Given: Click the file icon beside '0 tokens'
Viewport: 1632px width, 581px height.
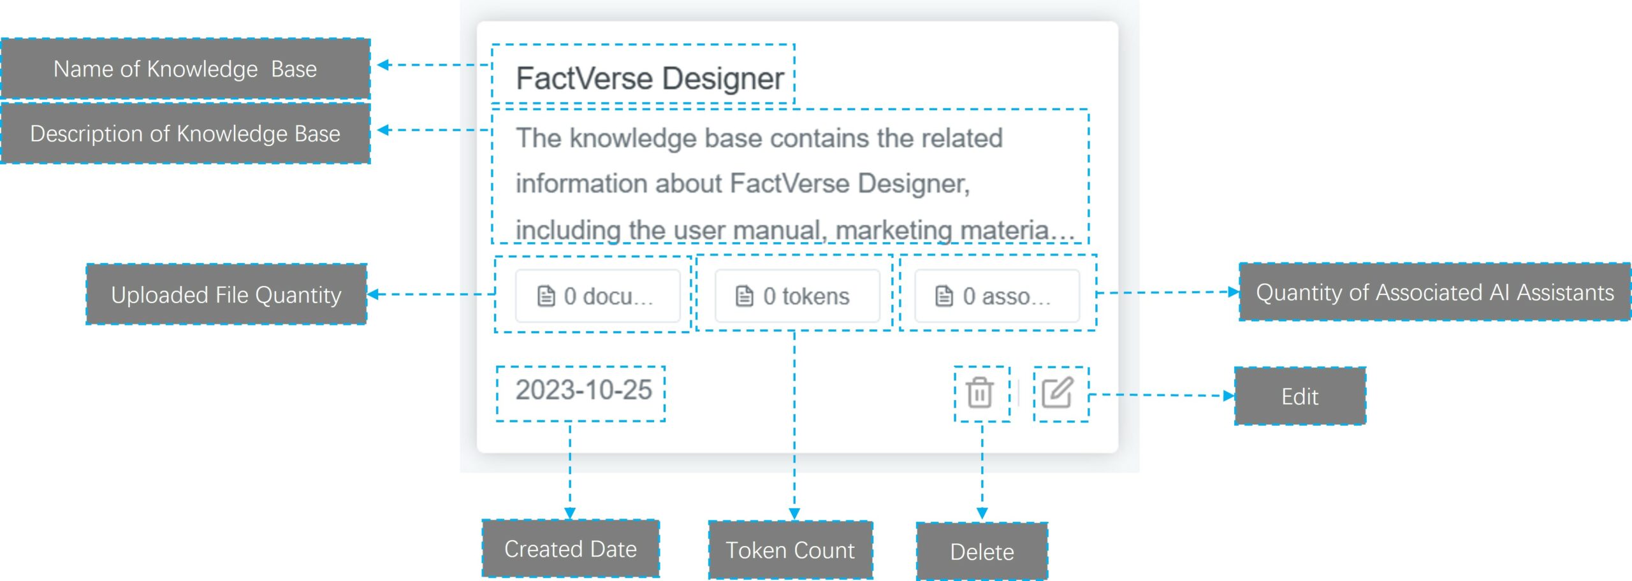Looking at the screenshot, I should point(745,296).
